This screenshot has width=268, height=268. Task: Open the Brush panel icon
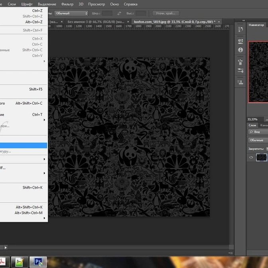[240, 71]
